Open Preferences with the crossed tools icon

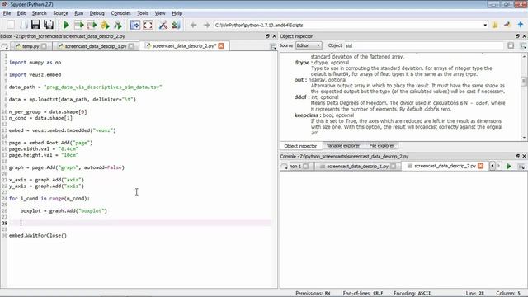pyautogui.click(x=163, y=25)
